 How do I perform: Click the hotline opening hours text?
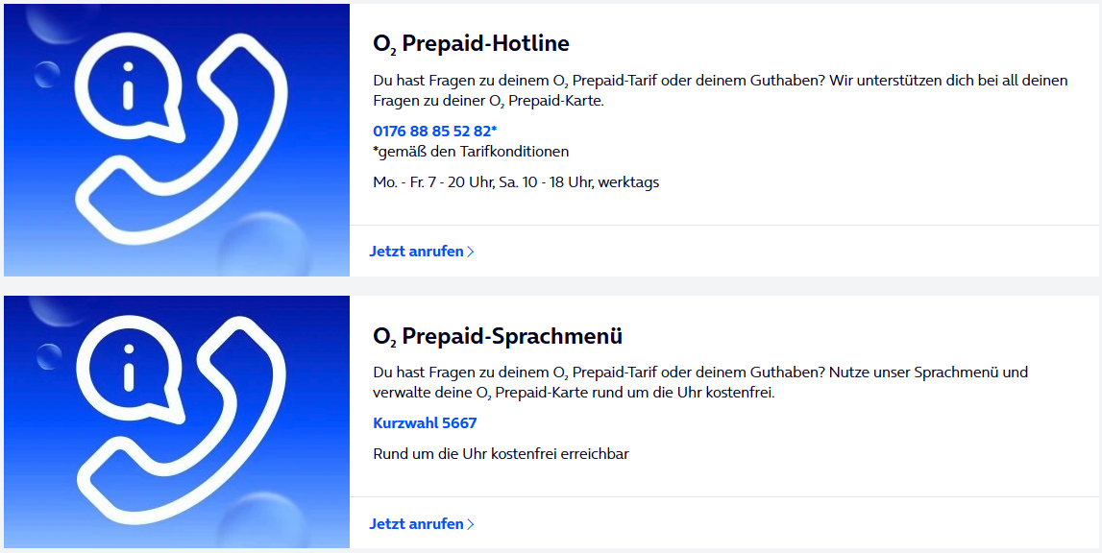click(x=516, y=182)
